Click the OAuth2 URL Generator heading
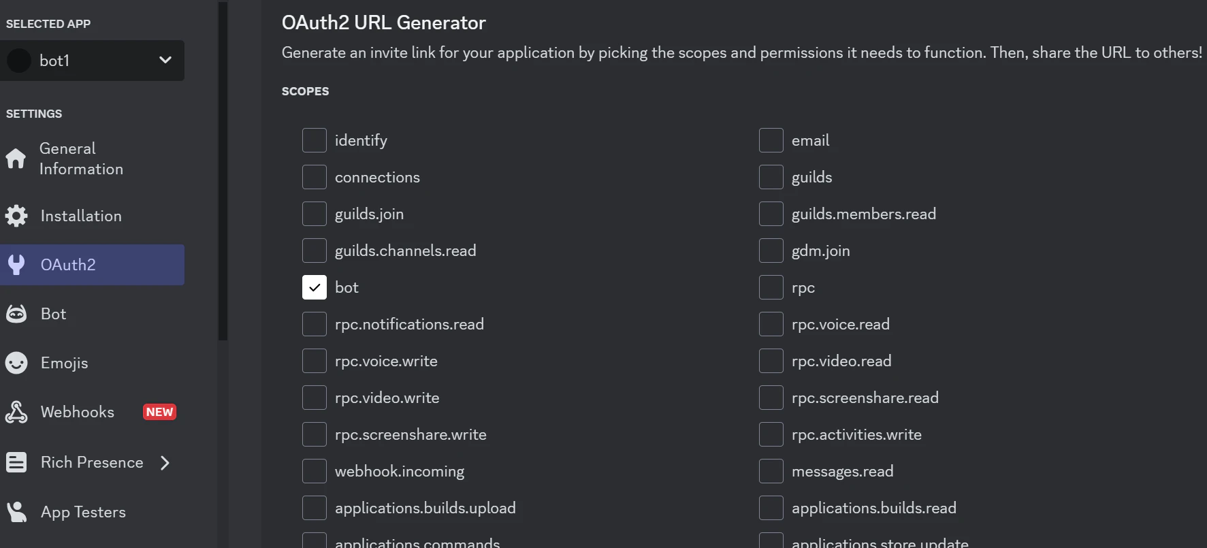The width and height of the screenshot is (1207, 548). coord(384,22)
